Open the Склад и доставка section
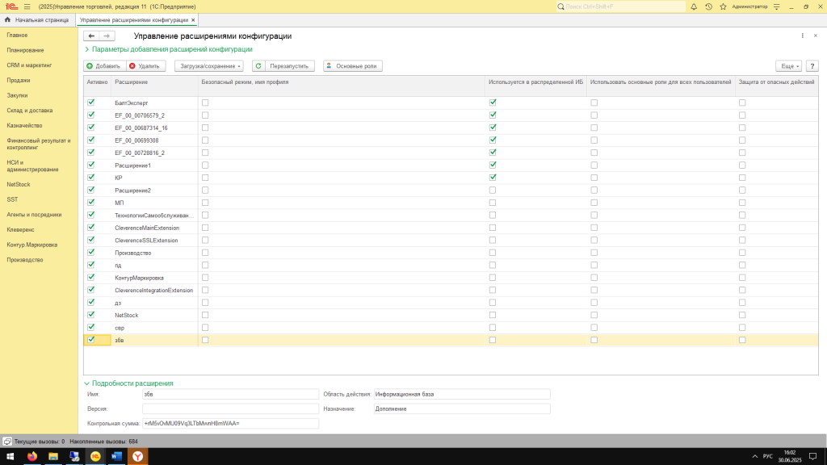This screenshot has width=827, height=465. point(30,111)
